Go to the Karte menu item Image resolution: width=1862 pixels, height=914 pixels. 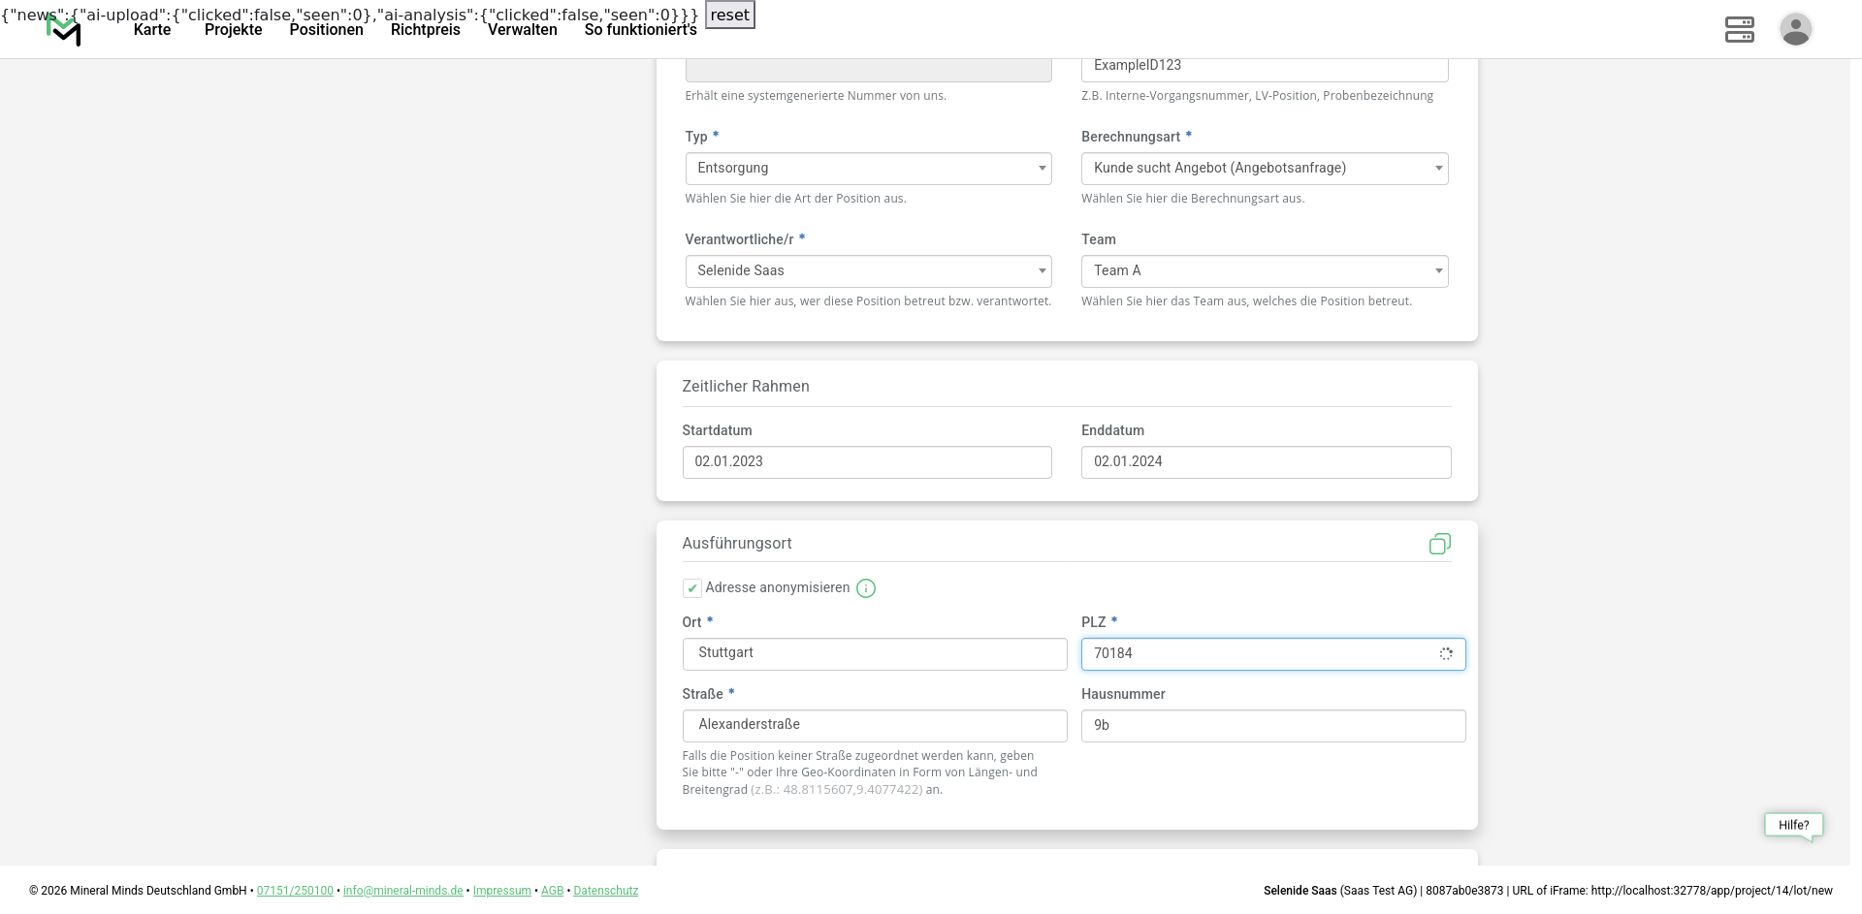[152, 30]
